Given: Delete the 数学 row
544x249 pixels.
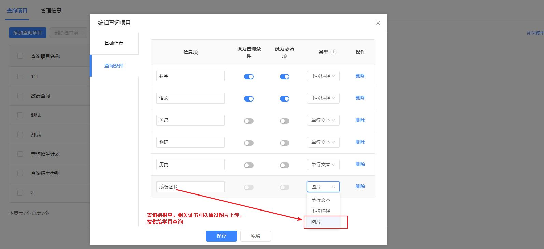Looking at the screenshot, I should coord(360,76).
